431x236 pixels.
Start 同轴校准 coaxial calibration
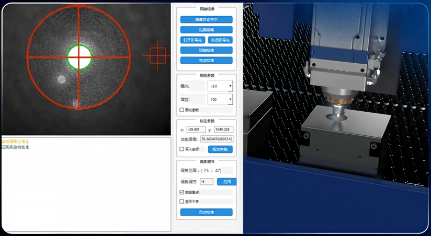coord(207,50)
